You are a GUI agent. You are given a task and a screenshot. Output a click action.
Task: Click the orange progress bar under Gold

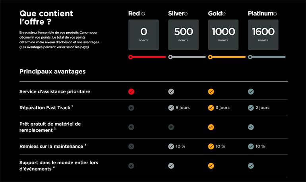pyautogui.click(x=228, y=57)
